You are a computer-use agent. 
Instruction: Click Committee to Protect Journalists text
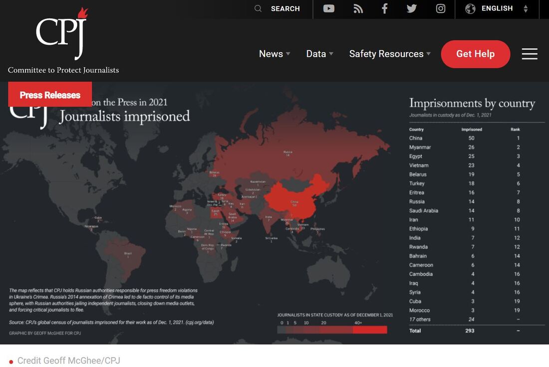[x=63, y=70]
